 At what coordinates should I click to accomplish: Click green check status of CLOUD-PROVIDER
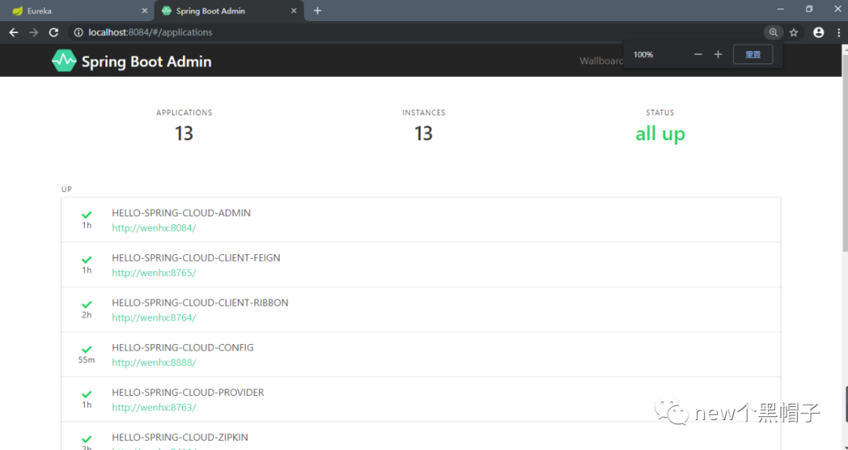click(x=86, y=394)
